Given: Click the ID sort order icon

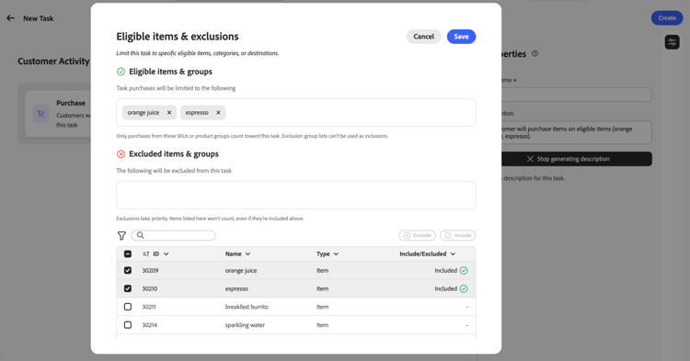Looking at the screenshot, I should point(146,254).
